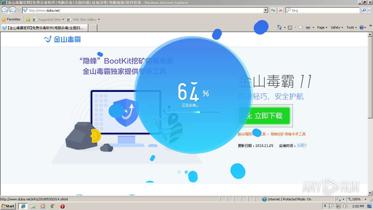Click the network tray icon
Screen dimensions: 373x210
pyautogui.click(x=338, y=206)
